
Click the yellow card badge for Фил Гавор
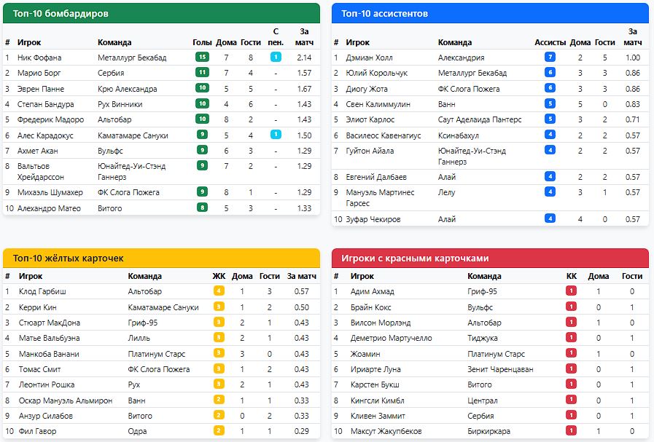pos(219,431)
